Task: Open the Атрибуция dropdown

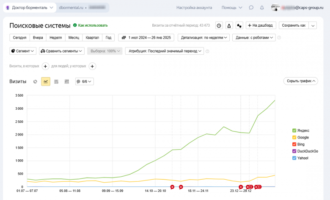Action: (164, 51)
